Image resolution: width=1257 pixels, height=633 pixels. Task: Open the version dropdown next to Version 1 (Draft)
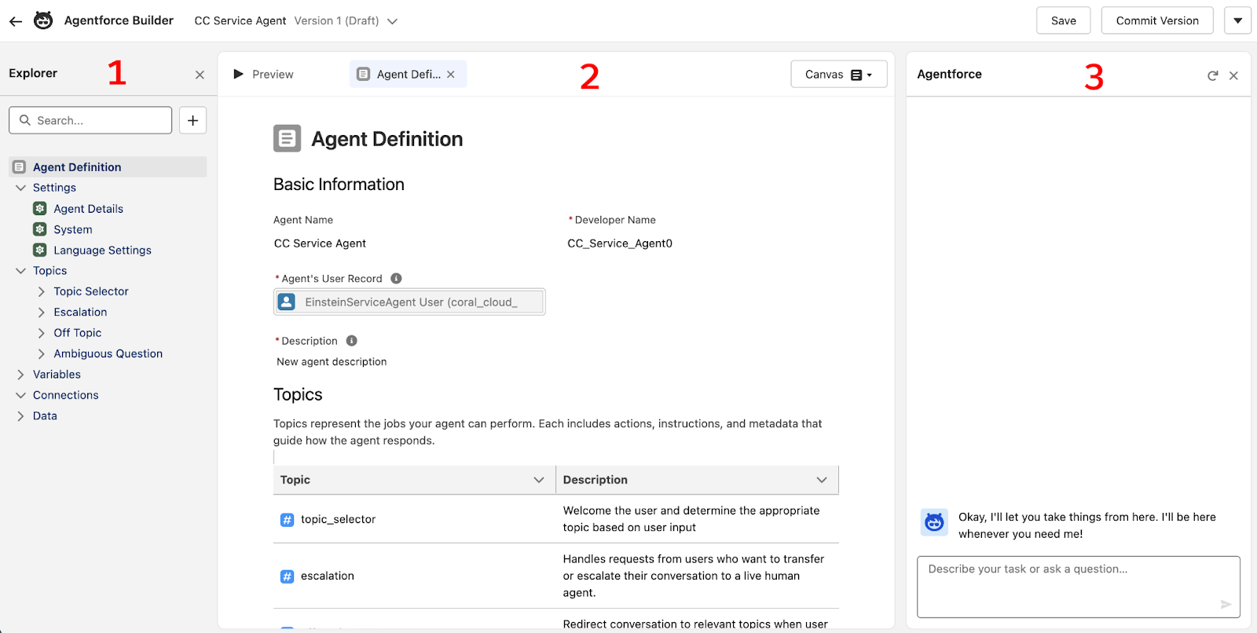[x=392, y=21]
